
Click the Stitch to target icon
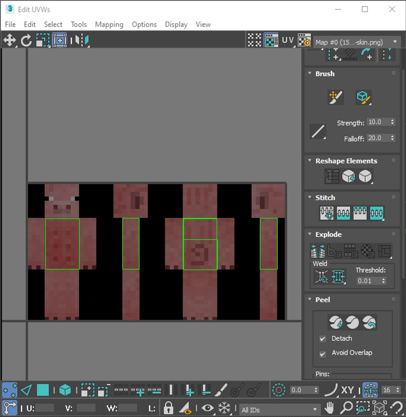[x=327, y=213]
